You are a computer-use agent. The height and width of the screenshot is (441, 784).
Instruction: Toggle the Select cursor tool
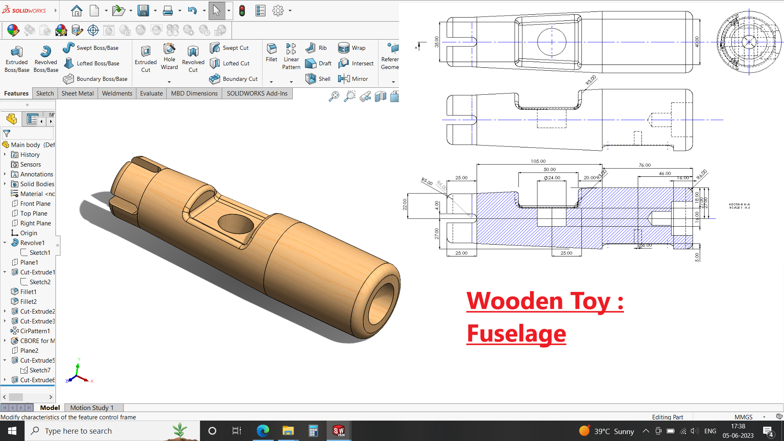pyautogui.click(x=216, y=11)
